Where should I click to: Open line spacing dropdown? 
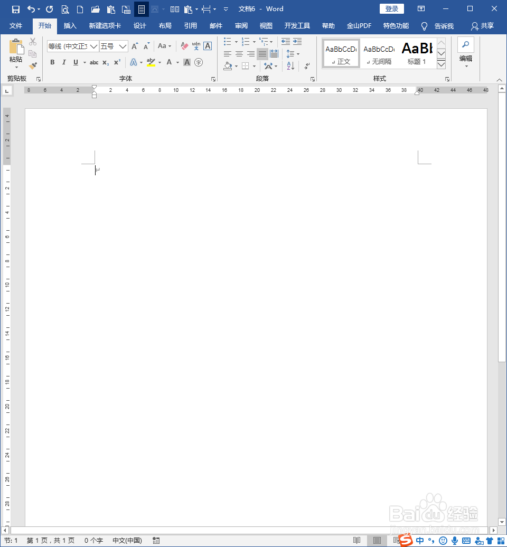coord(293,54)
